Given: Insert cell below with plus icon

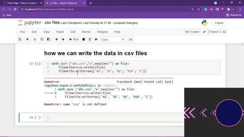Looking at the screenshot, I should point(27,39).
